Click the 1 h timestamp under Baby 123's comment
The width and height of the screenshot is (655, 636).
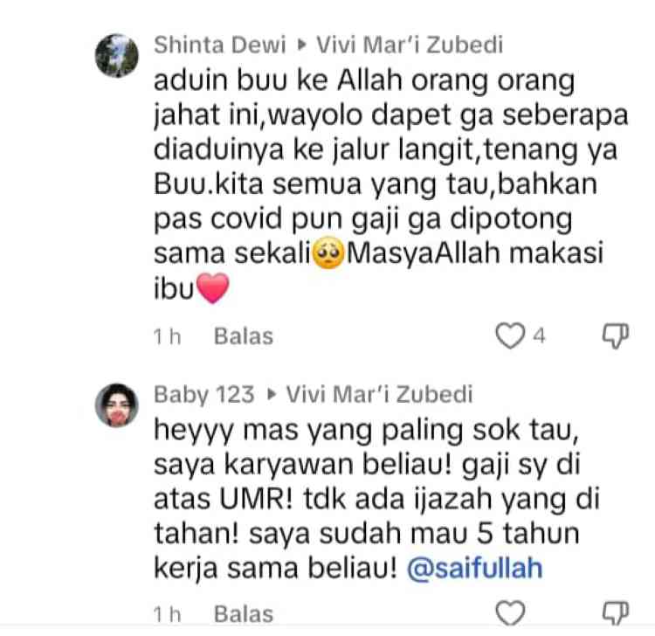tap(167, 614)
